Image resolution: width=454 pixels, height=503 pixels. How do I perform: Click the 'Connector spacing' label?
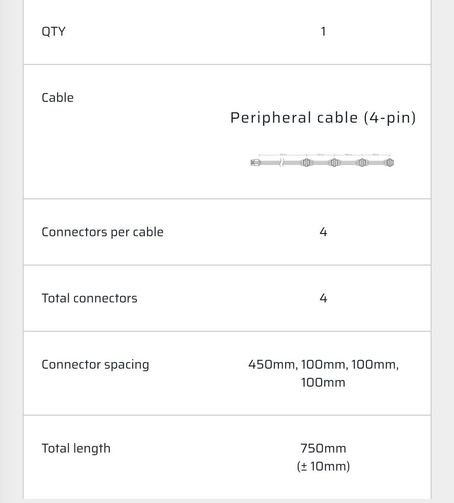pos(95,364)
